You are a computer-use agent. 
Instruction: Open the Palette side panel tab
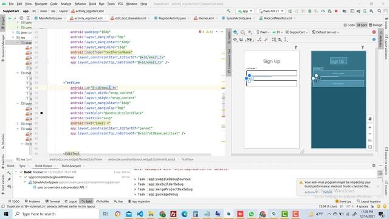tap(229, 37)
